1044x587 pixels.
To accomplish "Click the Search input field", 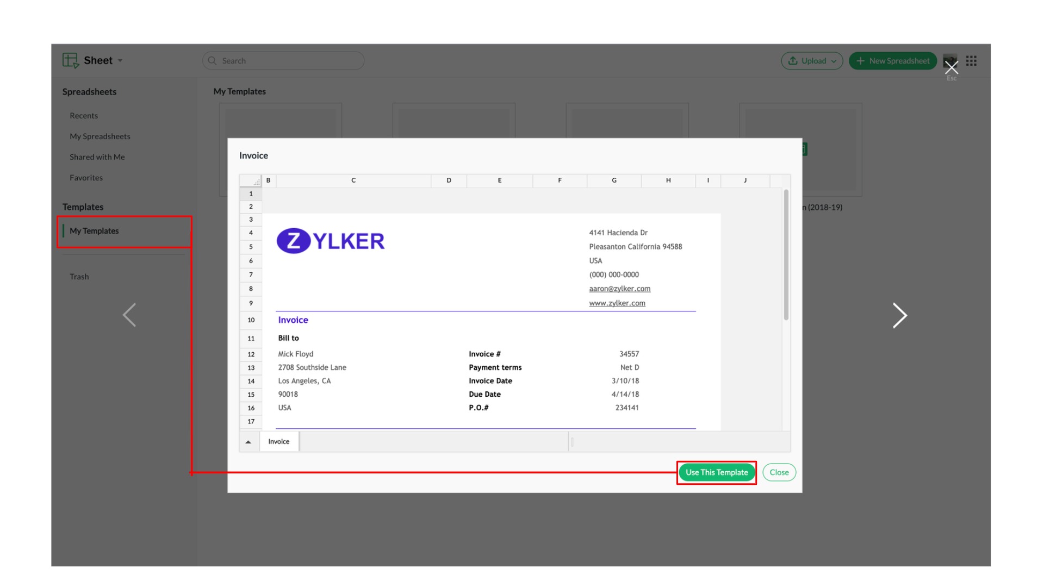I will point(288,61).
